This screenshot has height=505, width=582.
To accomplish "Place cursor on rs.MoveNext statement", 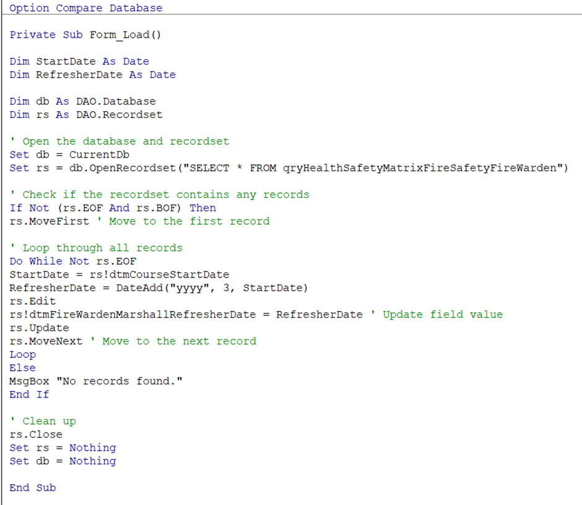I will (x=45, y=341).
